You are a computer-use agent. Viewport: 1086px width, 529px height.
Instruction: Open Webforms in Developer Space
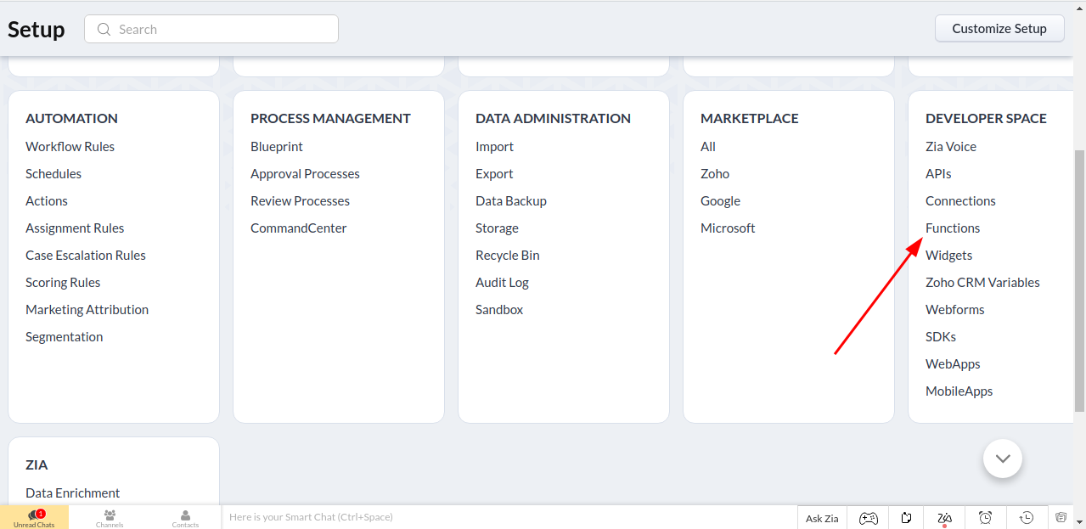tap(955, 309)
